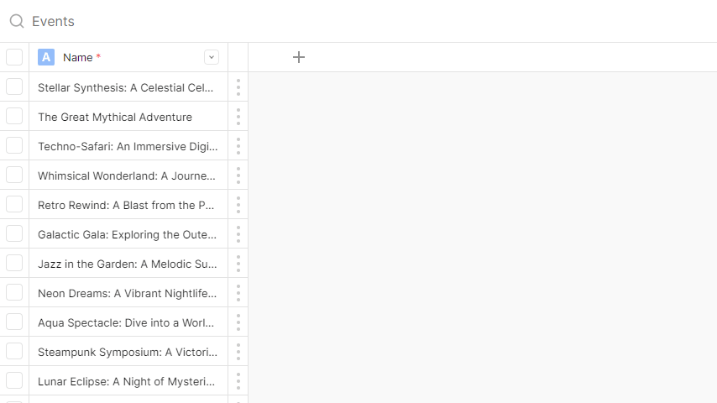Check the Neon Dreams row checkbox
717x403 pixels.
14,292
